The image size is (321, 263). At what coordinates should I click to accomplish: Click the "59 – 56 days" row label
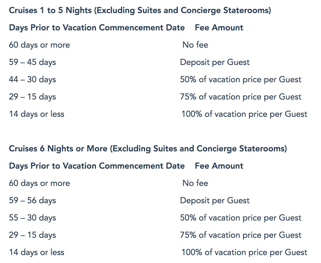coord(32,200)
